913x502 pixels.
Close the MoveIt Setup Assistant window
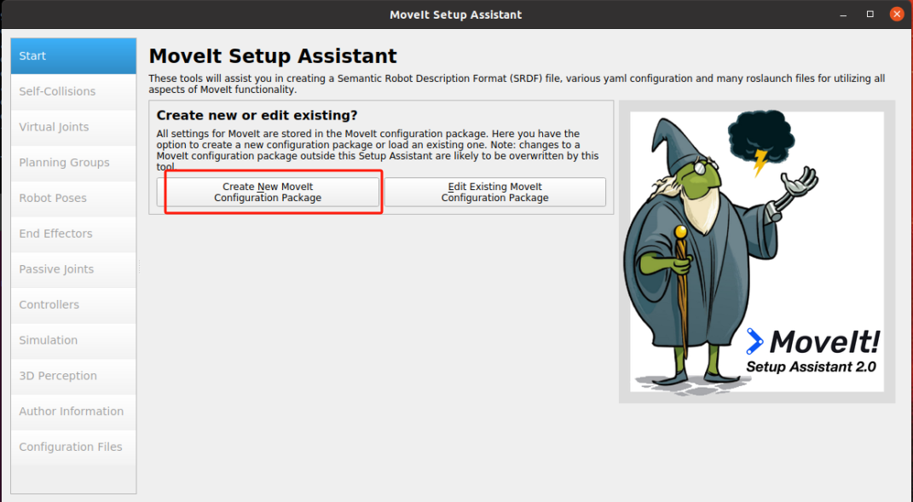[x=897, y=14]
